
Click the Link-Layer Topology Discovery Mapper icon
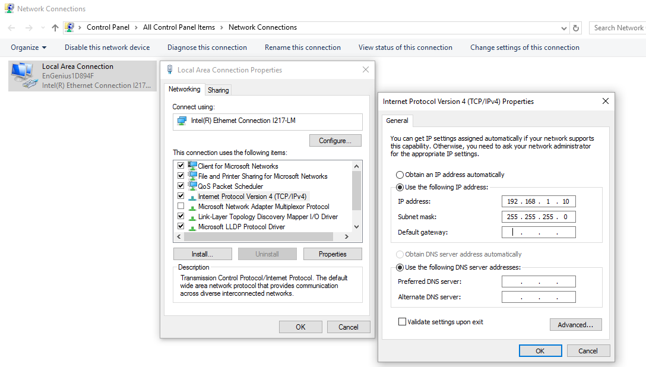tap(192, 217)
